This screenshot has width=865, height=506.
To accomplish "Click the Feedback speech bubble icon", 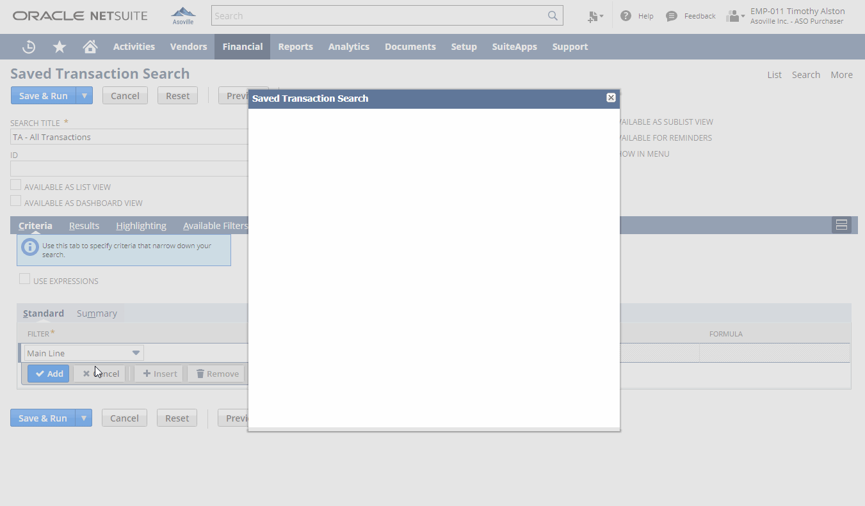I will tap(671, 16).
